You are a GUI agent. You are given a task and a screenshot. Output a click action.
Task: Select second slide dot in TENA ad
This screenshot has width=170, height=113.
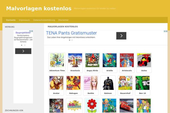(72, 40)
